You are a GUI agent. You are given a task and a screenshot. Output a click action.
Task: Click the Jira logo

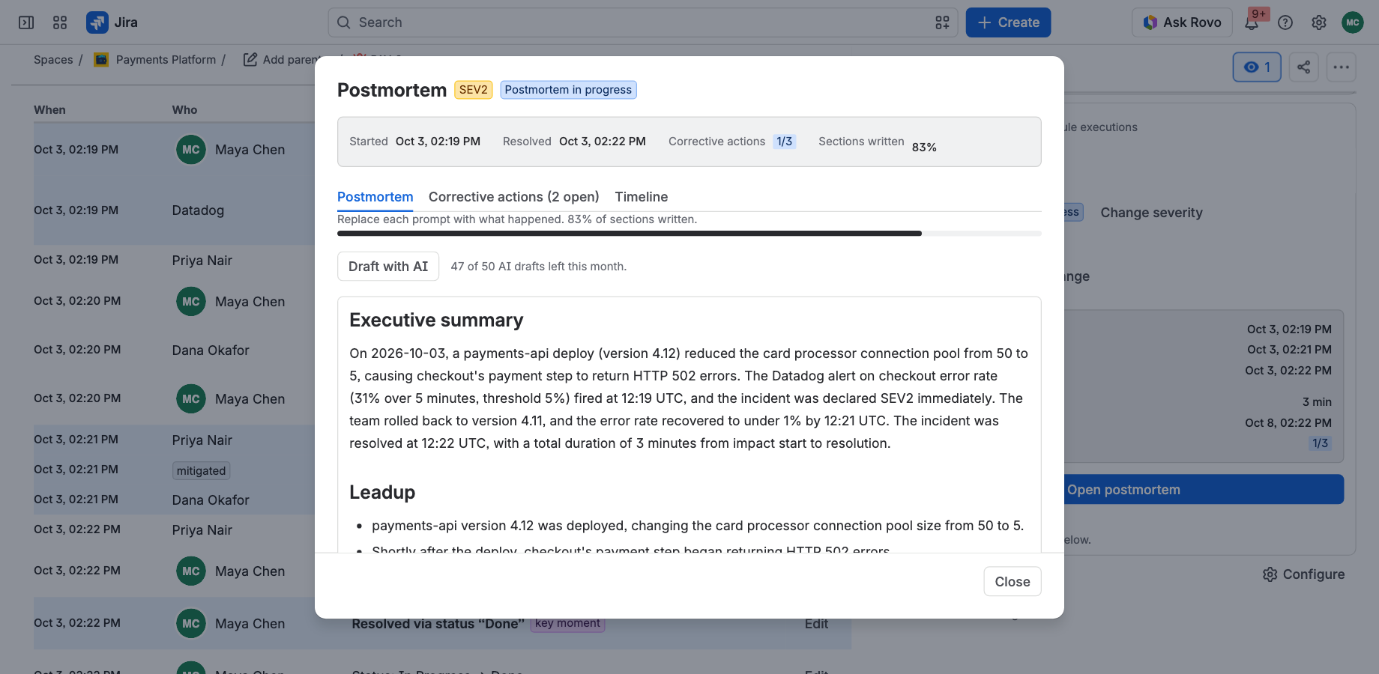click(x=112, y=22)
